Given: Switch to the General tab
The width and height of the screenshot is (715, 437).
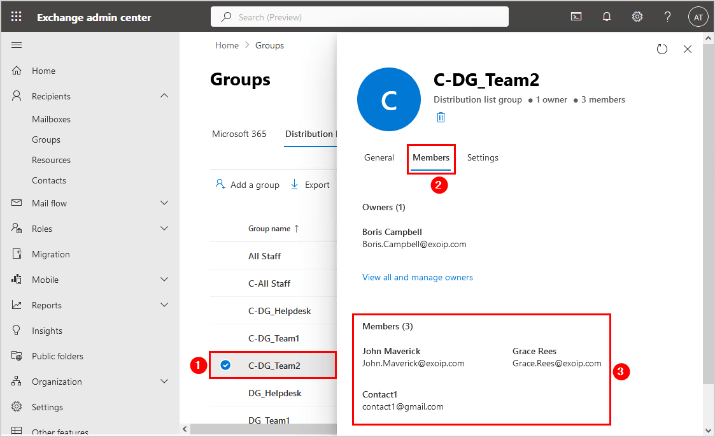Looking at the screenshot, I should click(379, 157).
